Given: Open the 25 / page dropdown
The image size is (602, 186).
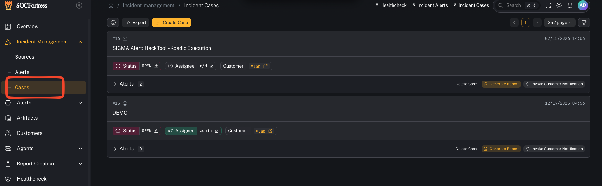Looking at the screenshot, I should [560, 23].
